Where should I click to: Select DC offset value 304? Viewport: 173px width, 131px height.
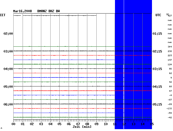[170, 47]
